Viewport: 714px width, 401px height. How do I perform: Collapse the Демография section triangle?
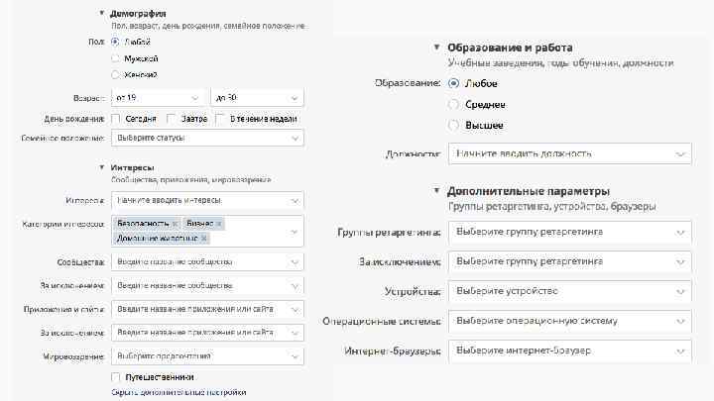click(102, 13)
